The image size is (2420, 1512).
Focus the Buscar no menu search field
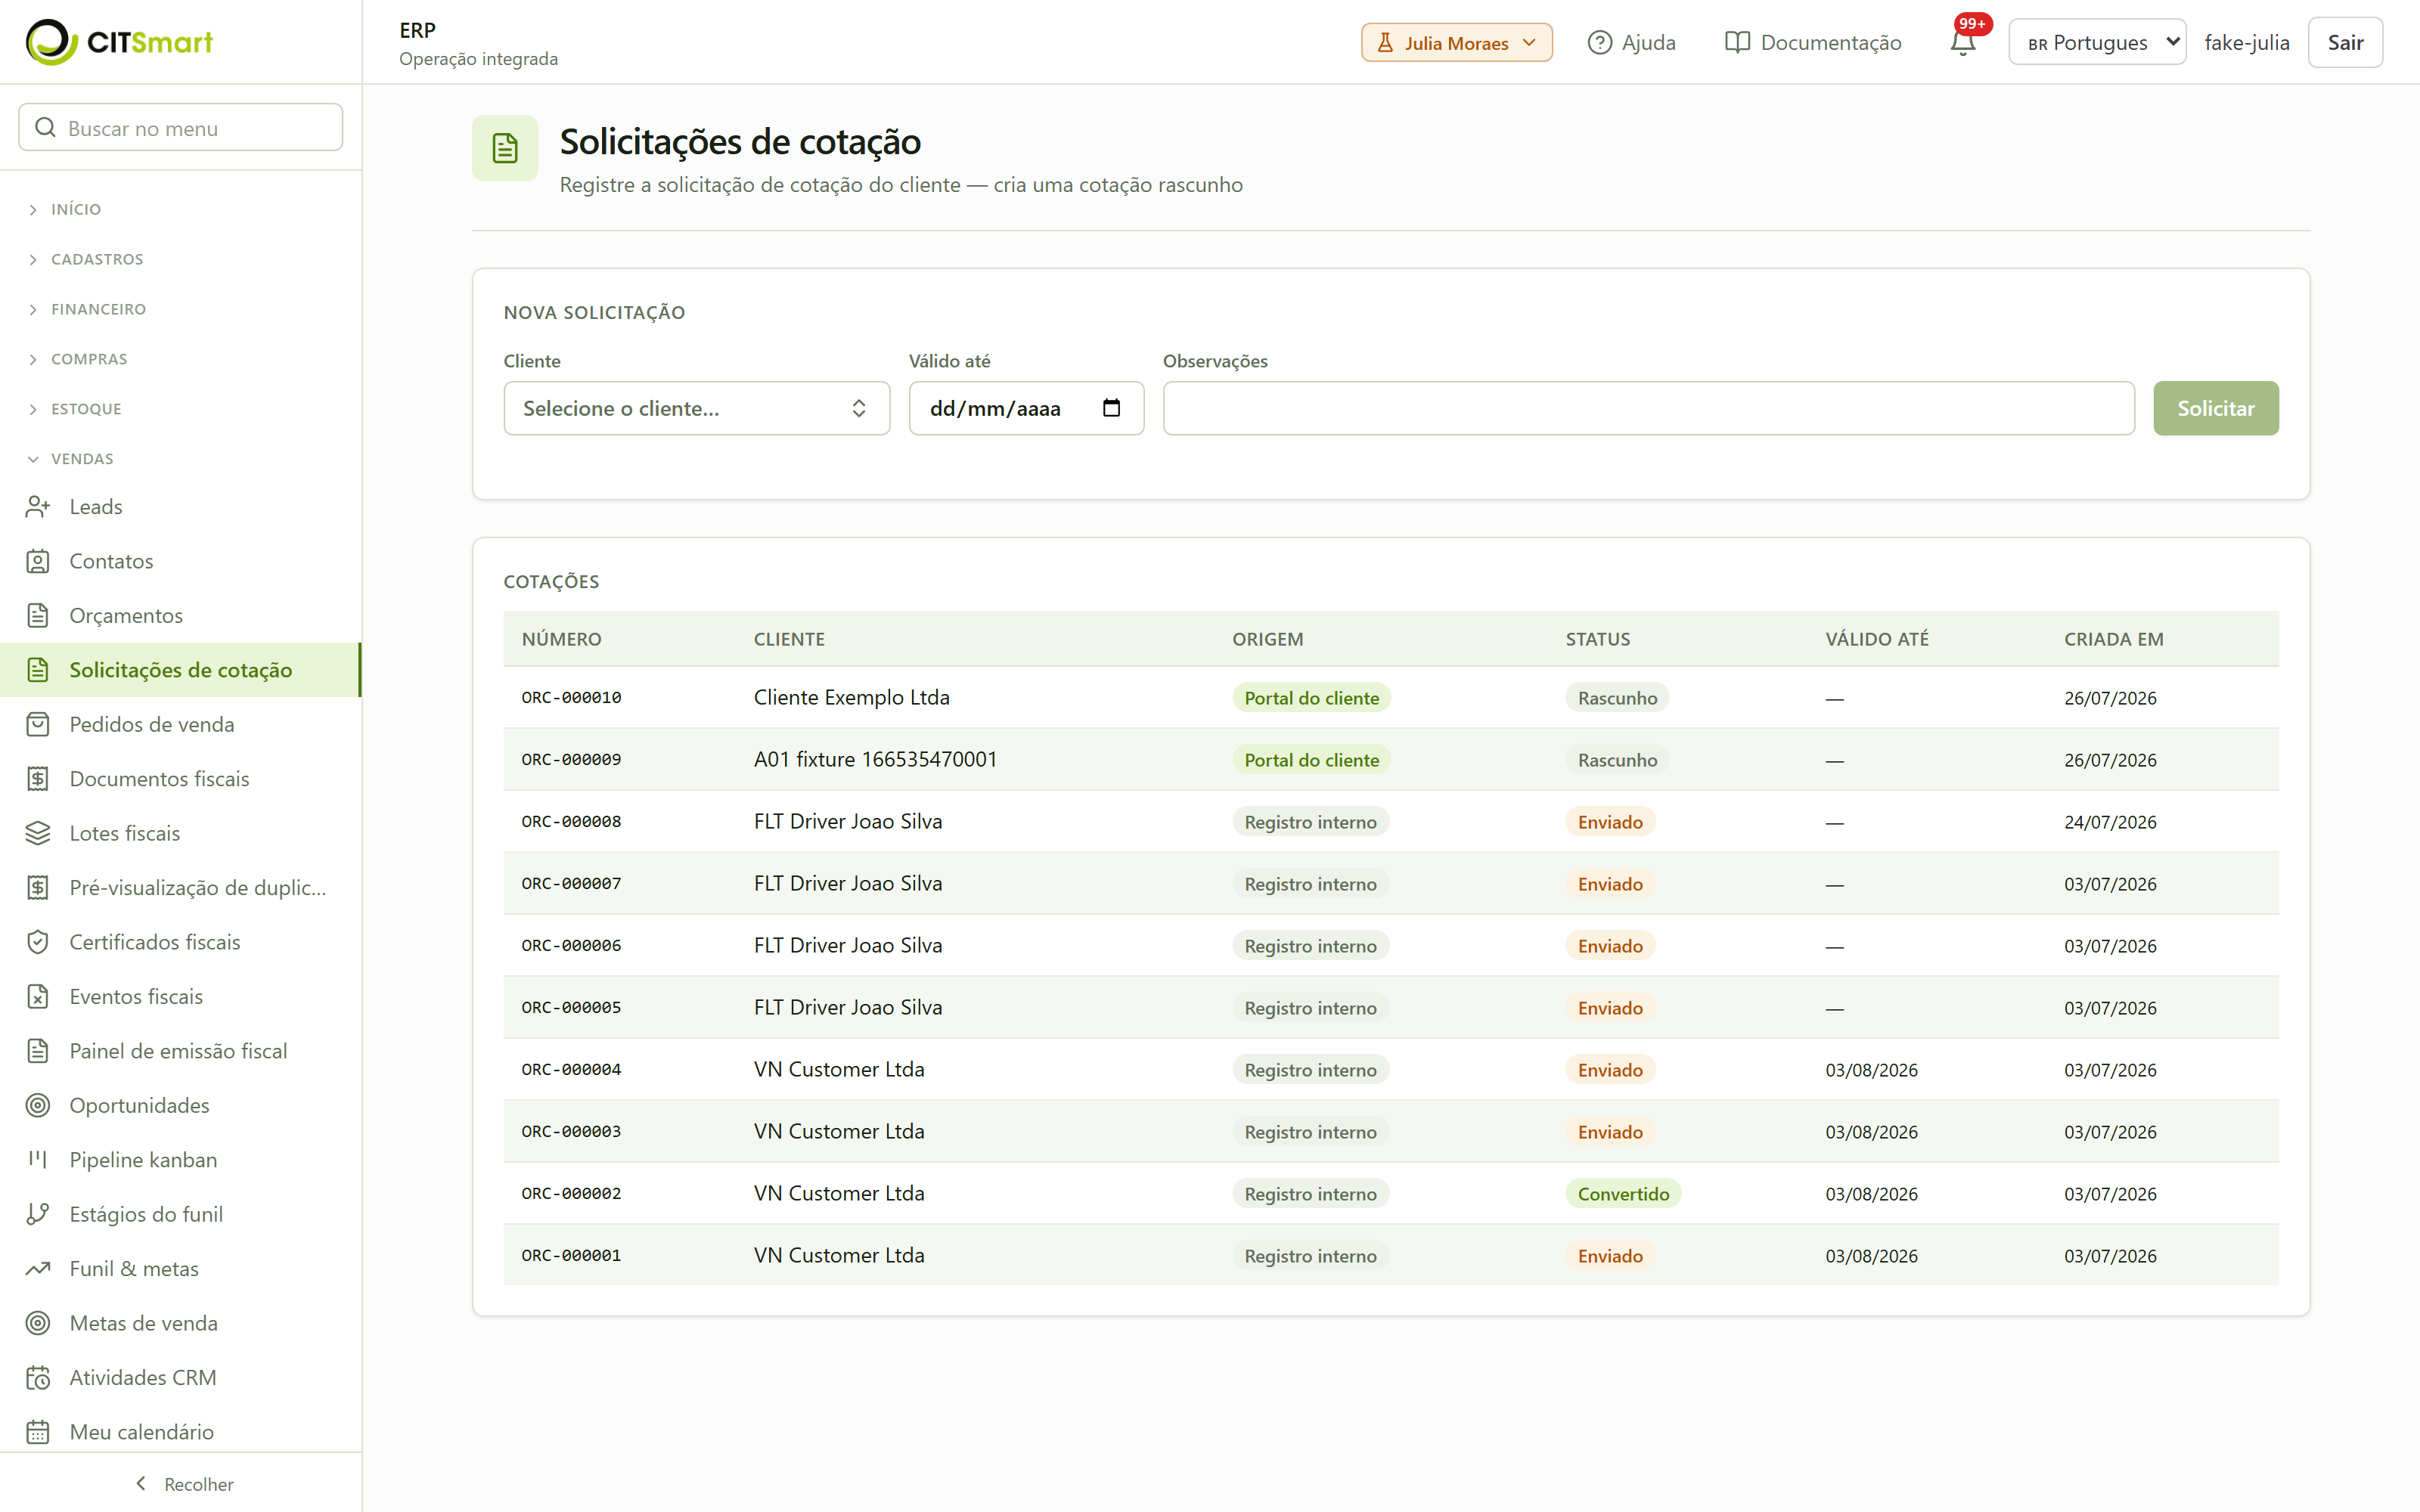[x=181, y=128]
